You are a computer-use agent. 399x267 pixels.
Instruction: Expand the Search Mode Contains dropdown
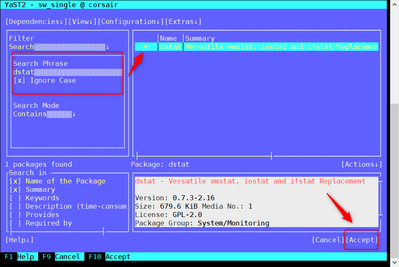(x=44, y=114)
